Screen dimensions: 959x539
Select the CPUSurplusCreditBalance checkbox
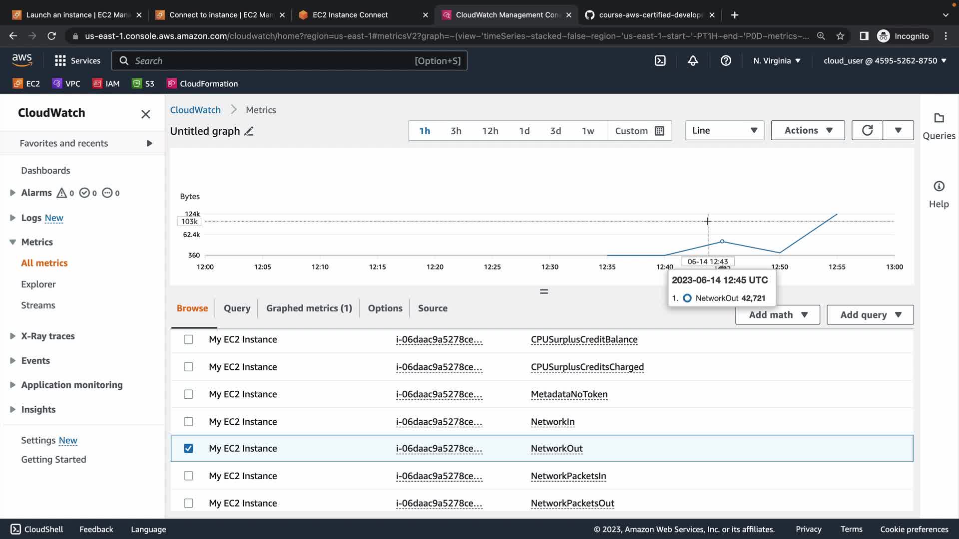coord(188,339)
